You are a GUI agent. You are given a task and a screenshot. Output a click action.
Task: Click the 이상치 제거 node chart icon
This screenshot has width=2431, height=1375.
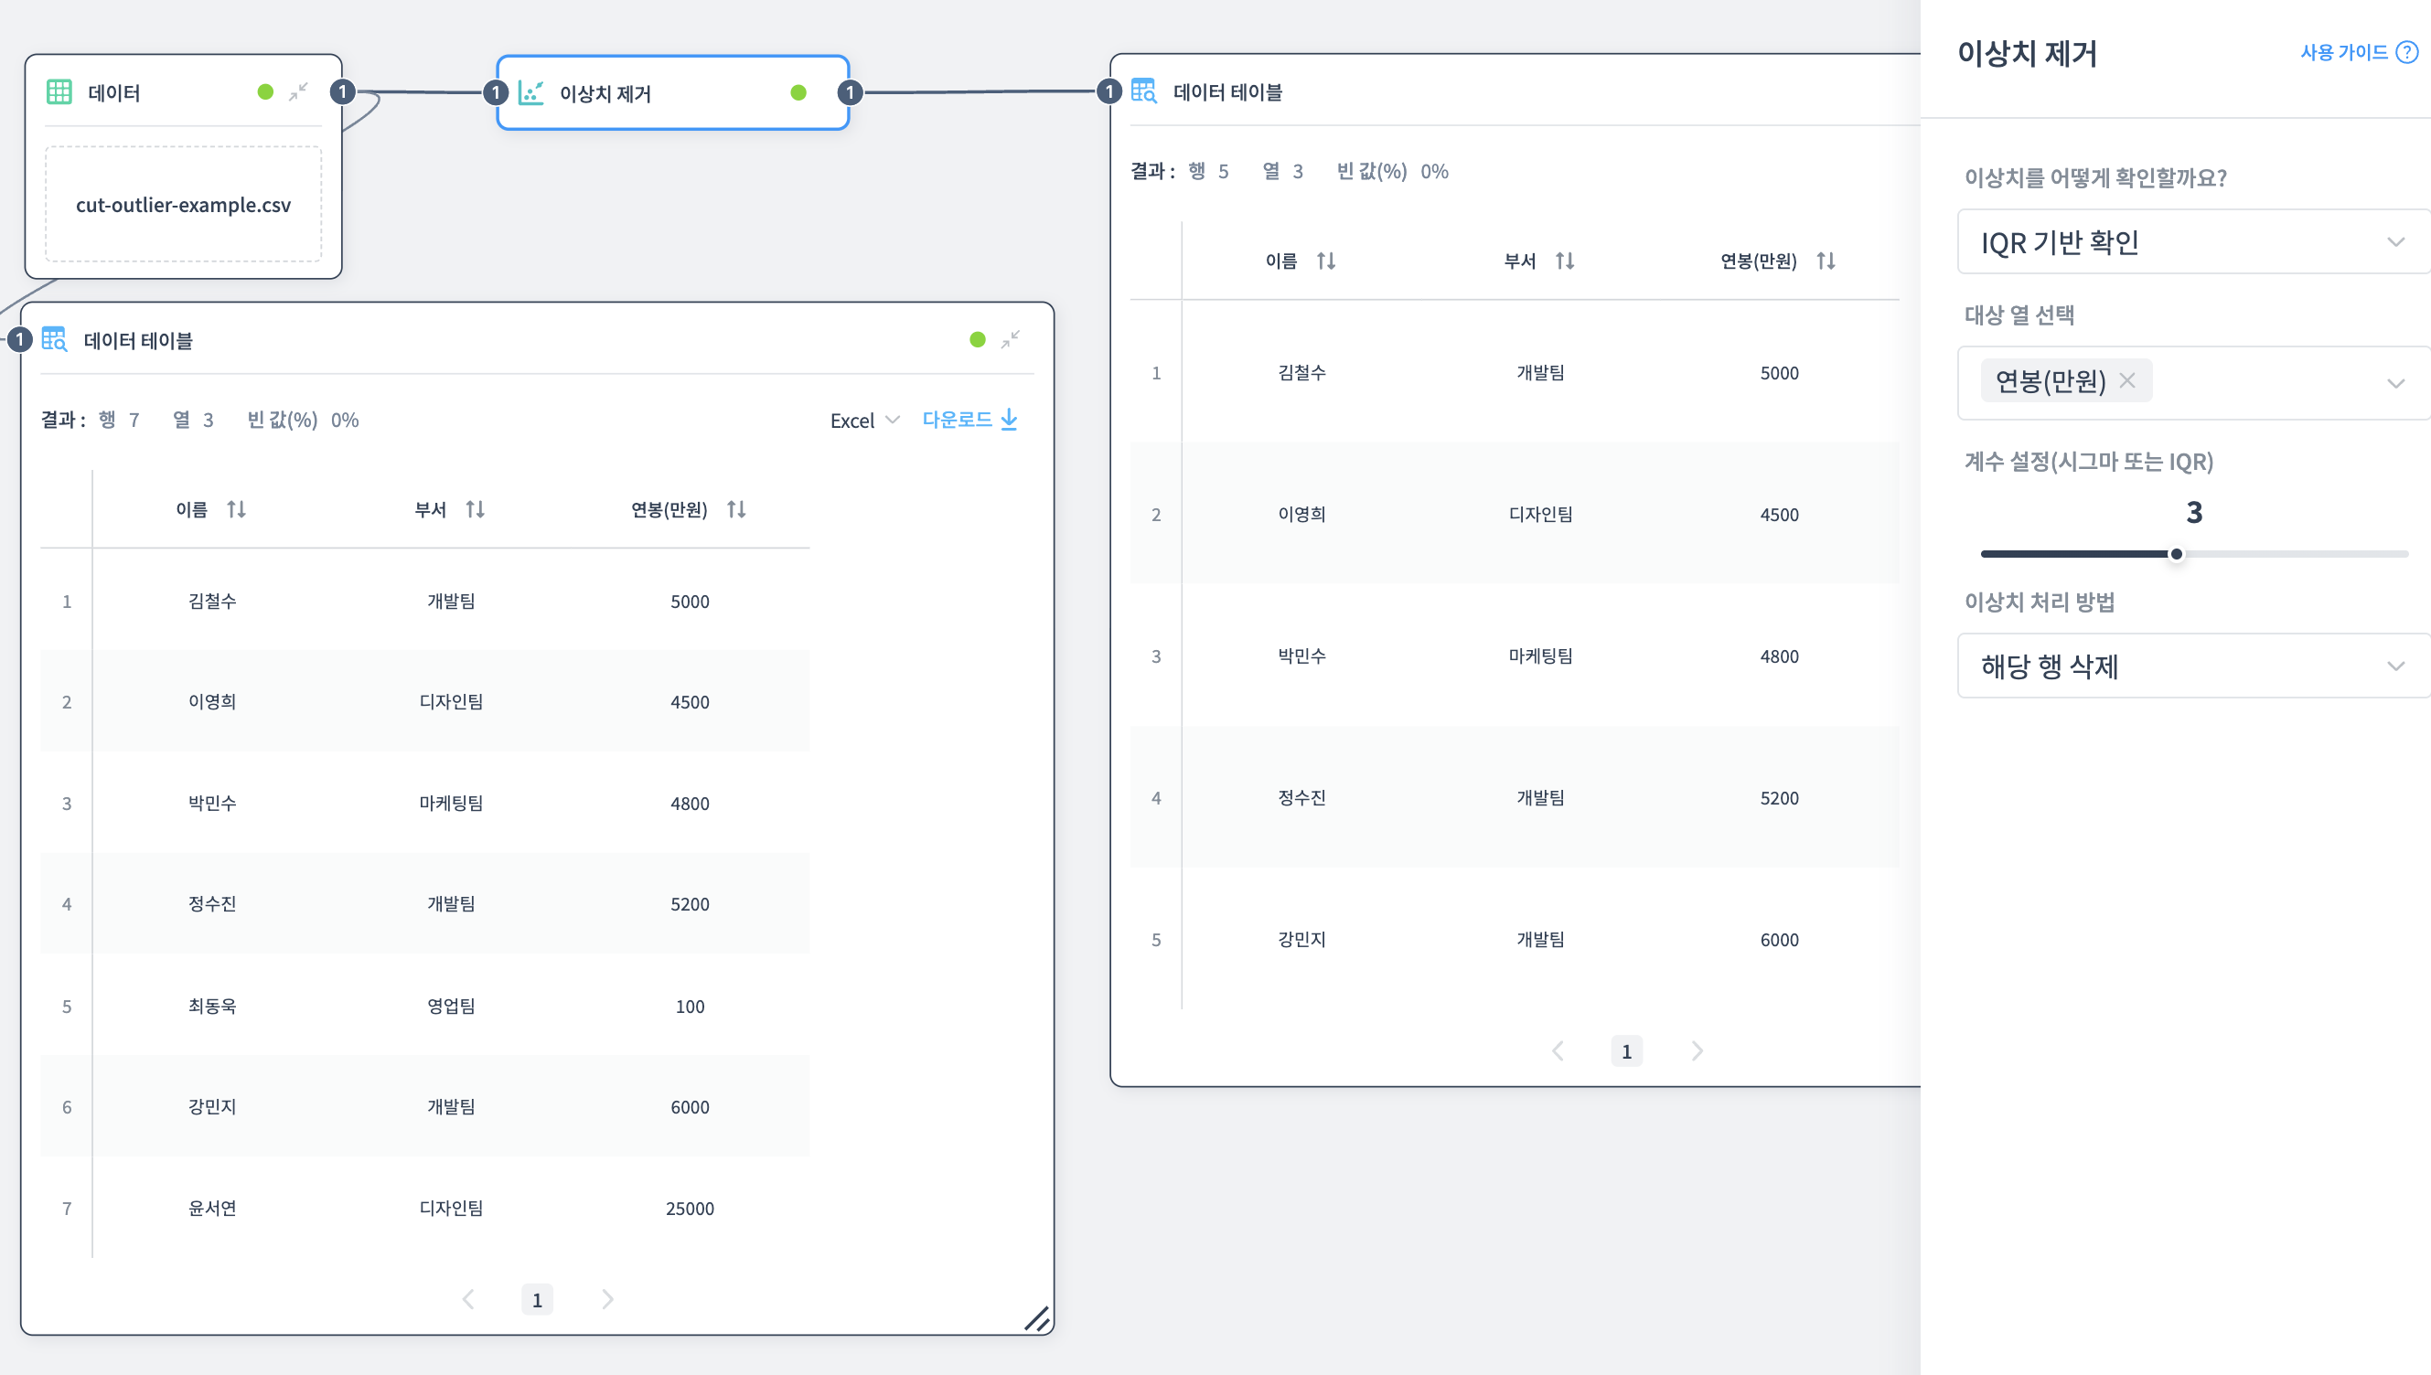click(x=530, y=92)
